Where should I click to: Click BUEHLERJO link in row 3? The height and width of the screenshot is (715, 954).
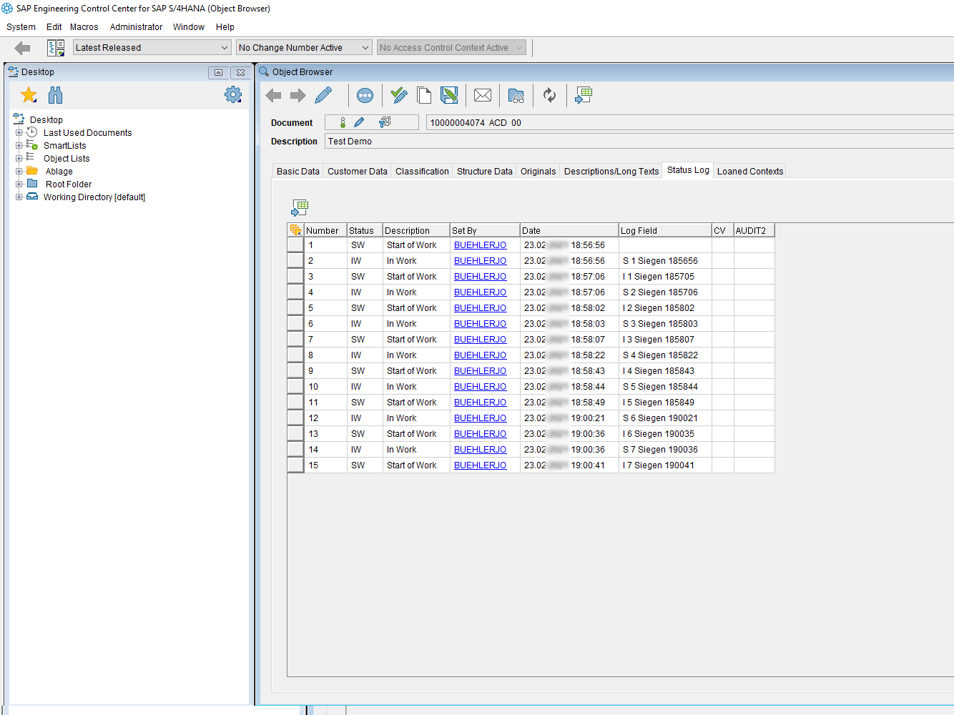tap(480, 277)
